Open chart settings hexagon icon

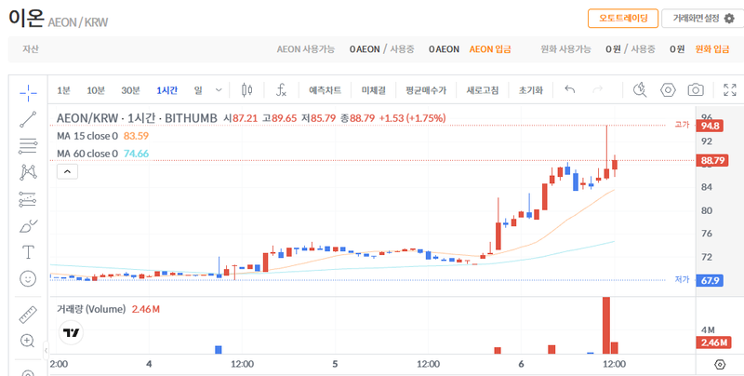tap(668, 89)
